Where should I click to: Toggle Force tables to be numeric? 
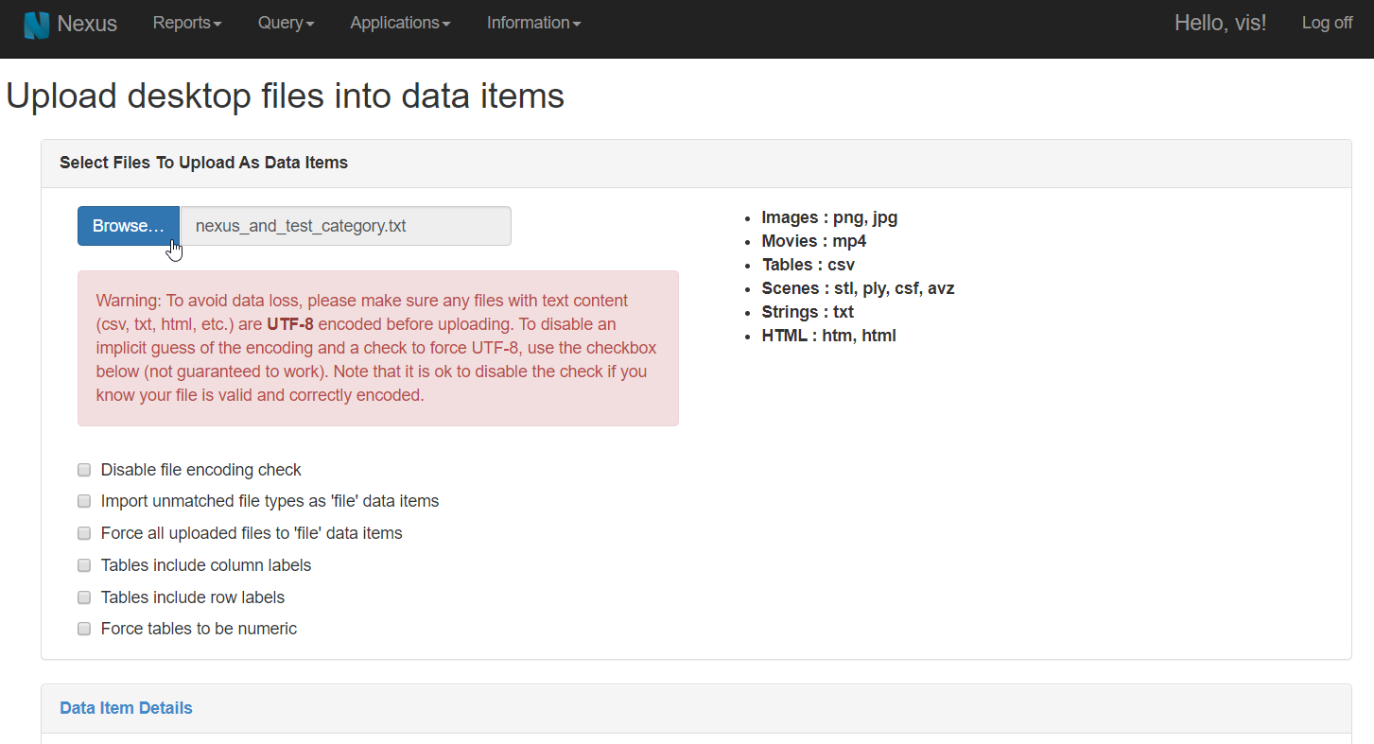(x=84, y=629)
